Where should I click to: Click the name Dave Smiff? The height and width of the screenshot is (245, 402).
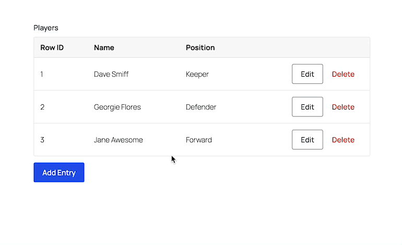[111, 74]
